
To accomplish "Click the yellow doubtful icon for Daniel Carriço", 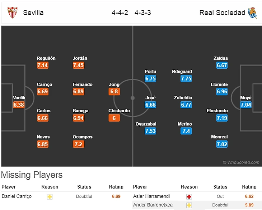I will tap(50, 196).
